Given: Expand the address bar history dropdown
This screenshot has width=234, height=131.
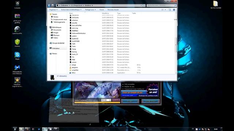Looking at the screenshot, I should (141, 5).
